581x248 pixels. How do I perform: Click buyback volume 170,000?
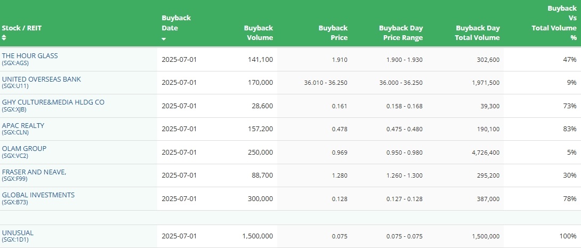click(x=261, y=82)
